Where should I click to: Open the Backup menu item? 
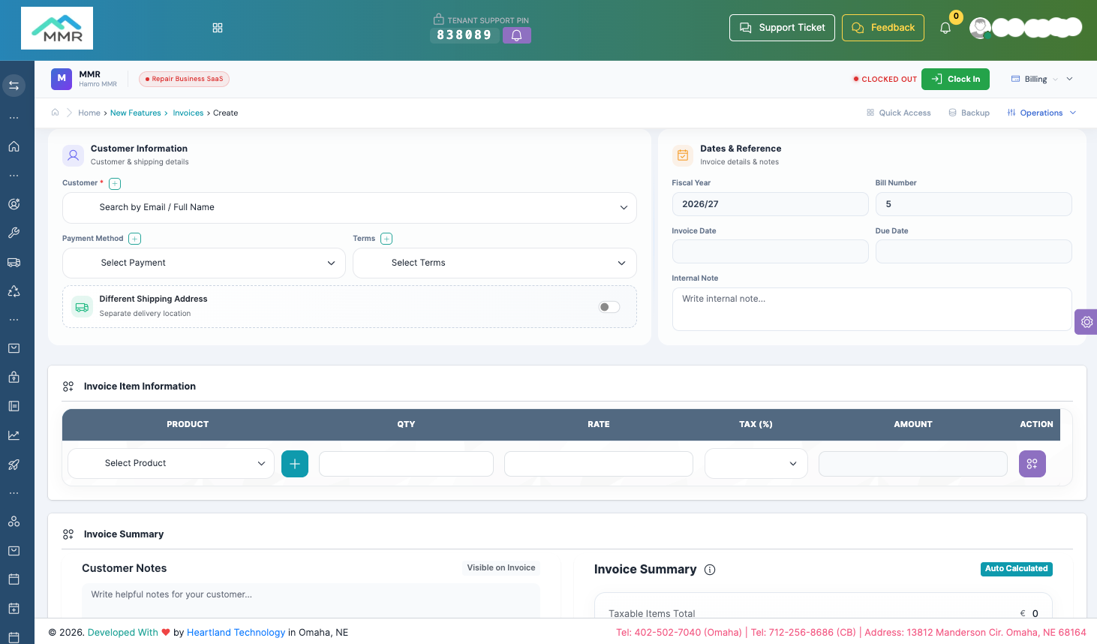(969, 113)
